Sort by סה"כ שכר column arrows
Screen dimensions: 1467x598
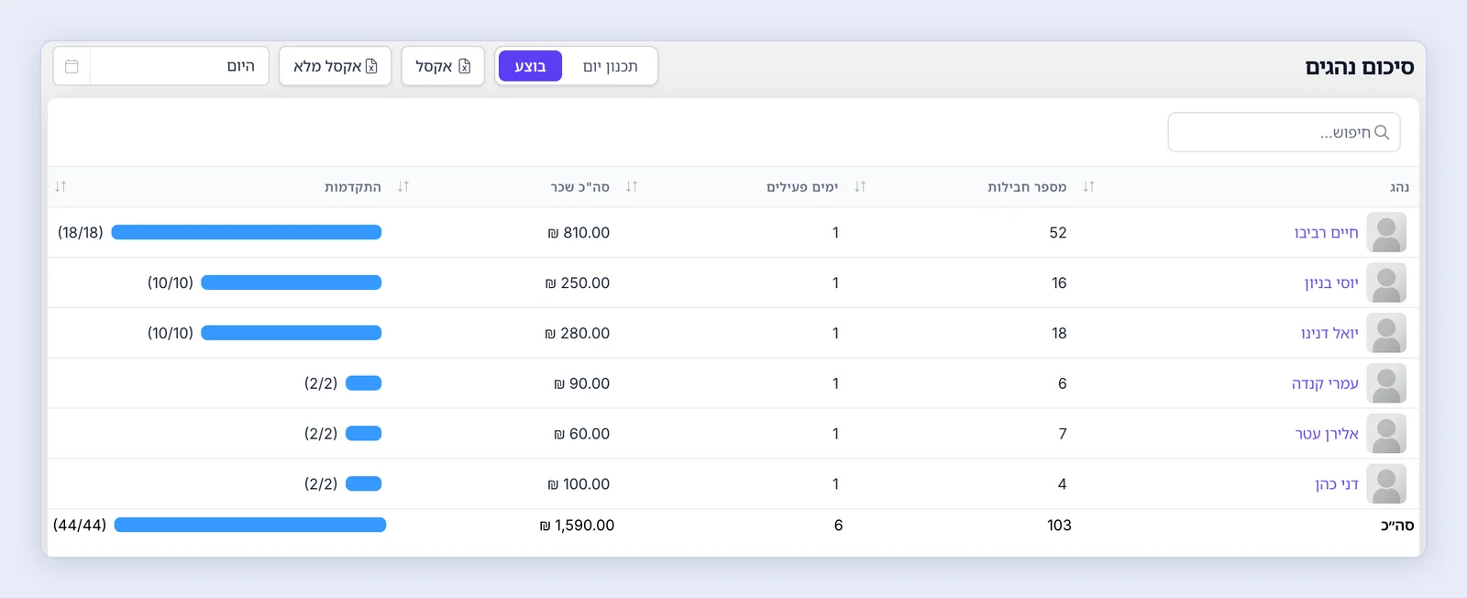click(x=632, y=186)
